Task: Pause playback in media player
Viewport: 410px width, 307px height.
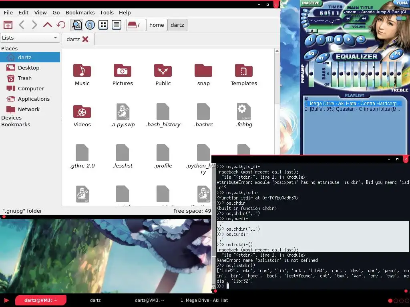Action: point(330,40)
